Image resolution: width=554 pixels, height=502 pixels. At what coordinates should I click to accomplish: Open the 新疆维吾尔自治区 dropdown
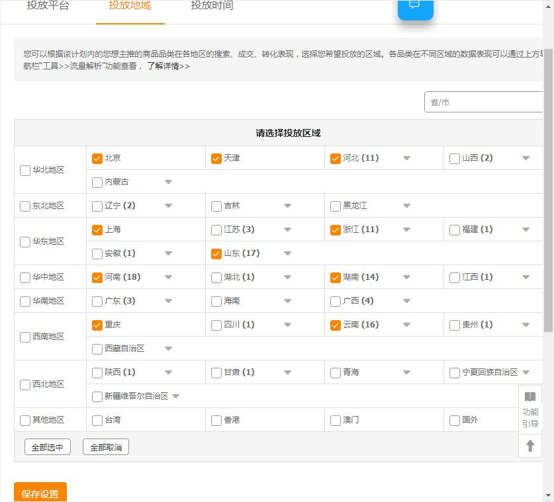[176, 396]
